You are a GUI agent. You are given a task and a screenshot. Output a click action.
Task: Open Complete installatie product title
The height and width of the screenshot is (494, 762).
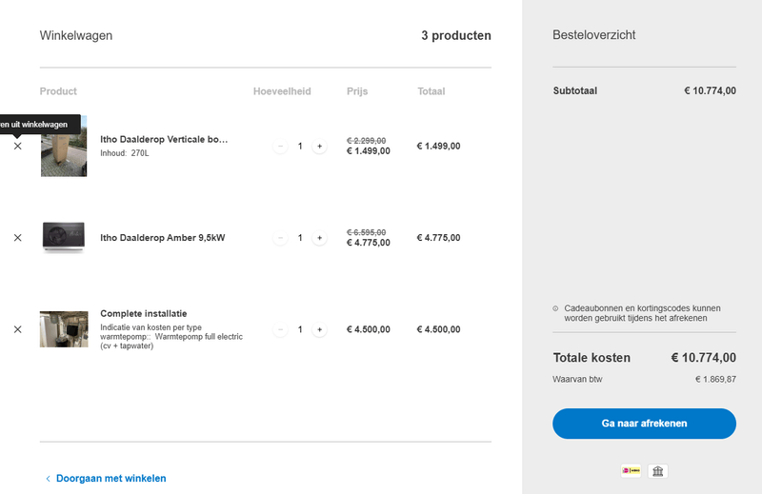pyautogui.click(x=144, y=314)
